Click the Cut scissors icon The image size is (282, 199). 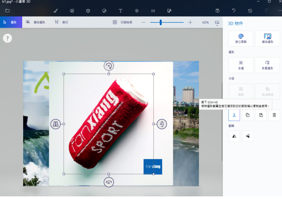click(x=234, y=115)
